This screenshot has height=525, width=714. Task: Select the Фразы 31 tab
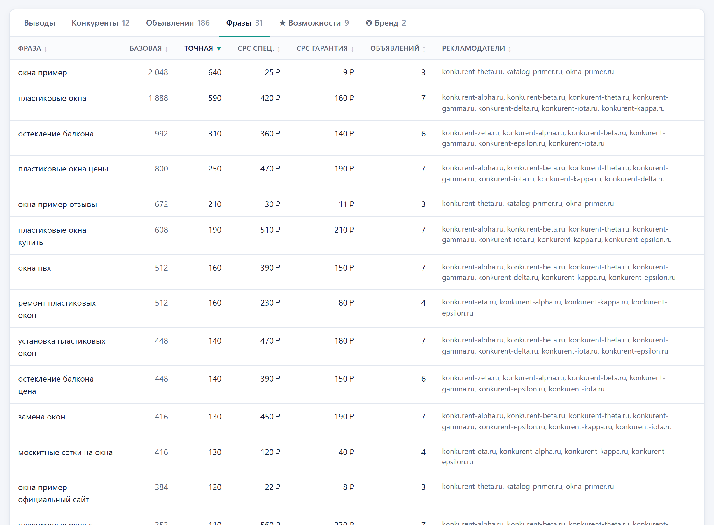244,23
